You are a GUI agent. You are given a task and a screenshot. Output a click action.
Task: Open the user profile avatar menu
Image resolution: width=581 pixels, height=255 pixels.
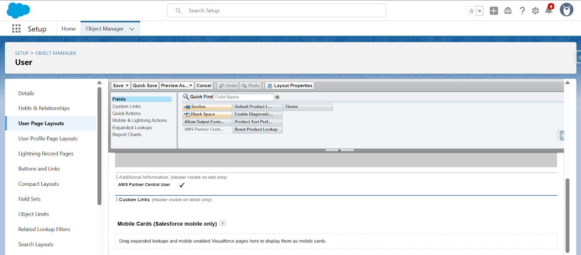click(x=566, y=10)
